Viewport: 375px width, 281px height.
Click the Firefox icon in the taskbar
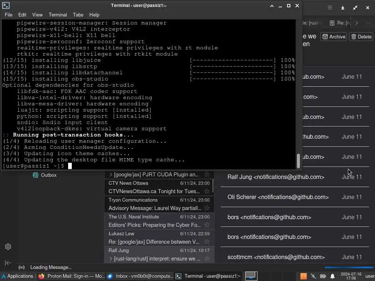[41, 276]
